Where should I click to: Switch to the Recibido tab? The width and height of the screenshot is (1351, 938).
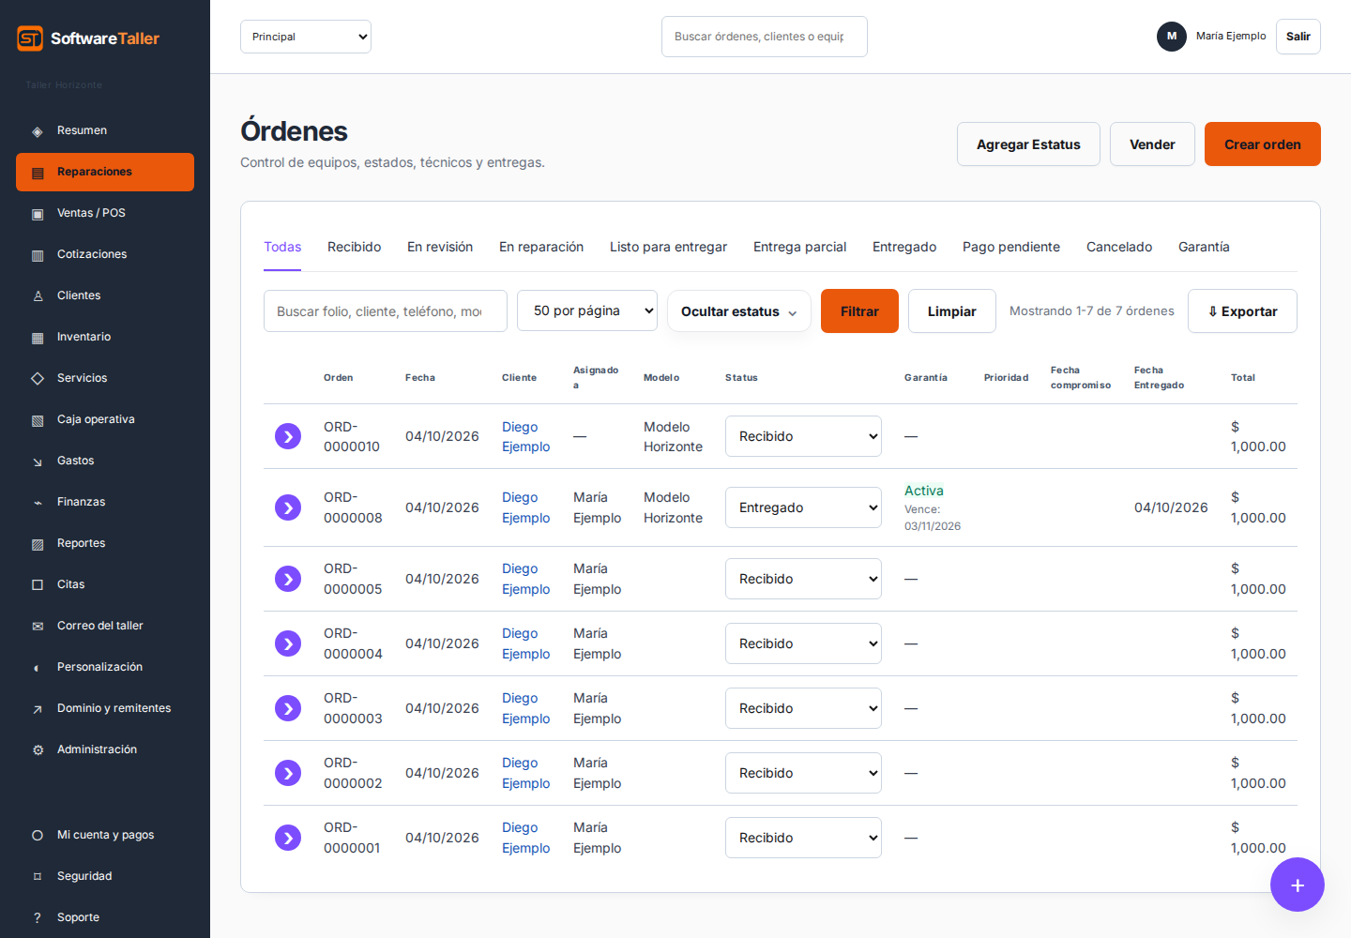click(x=355, y=247)
